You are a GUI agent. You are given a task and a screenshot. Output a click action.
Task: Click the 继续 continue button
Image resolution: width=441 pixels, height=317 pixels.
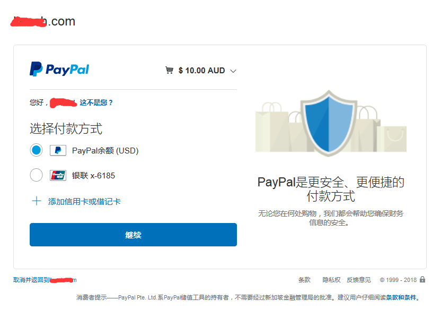click(x=134, y=235)
